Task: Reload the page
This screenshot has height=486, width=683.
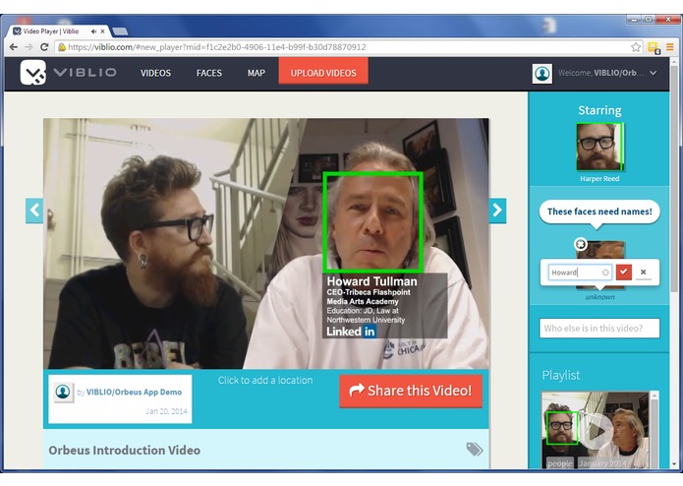Action: [44, 47]
